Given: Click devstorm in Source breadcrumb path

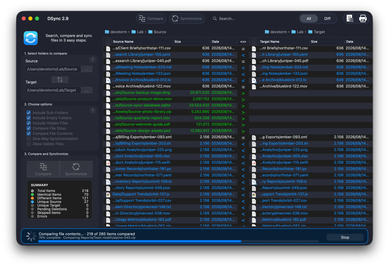Looking at the screenshot, I should tap(116, 32).
